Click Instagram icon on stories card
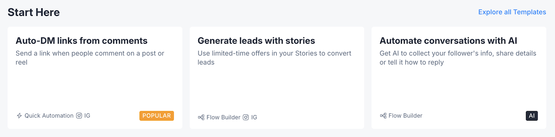555x137 pixels. pos(246,117)
